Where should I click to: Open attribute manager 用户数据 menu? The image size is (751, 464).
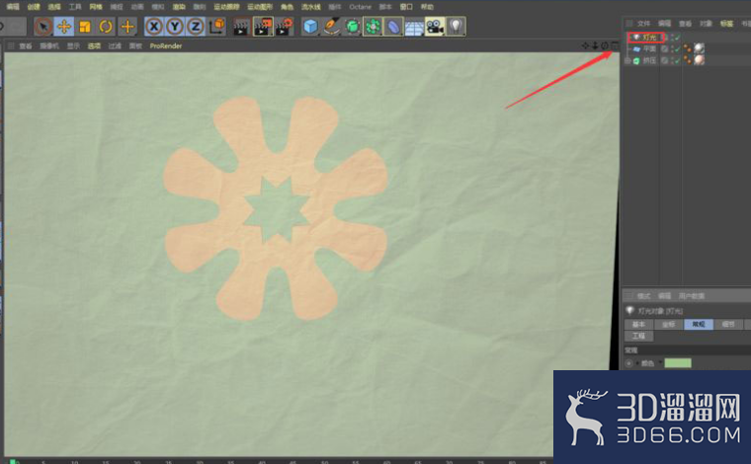click(x=691, y=296)
